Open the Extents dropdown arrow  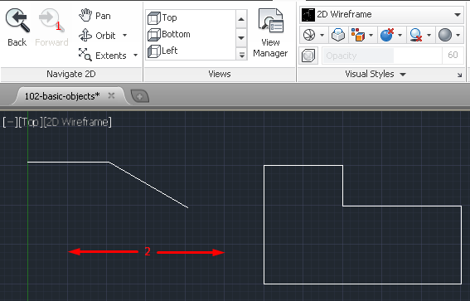(x=135, y=56)
